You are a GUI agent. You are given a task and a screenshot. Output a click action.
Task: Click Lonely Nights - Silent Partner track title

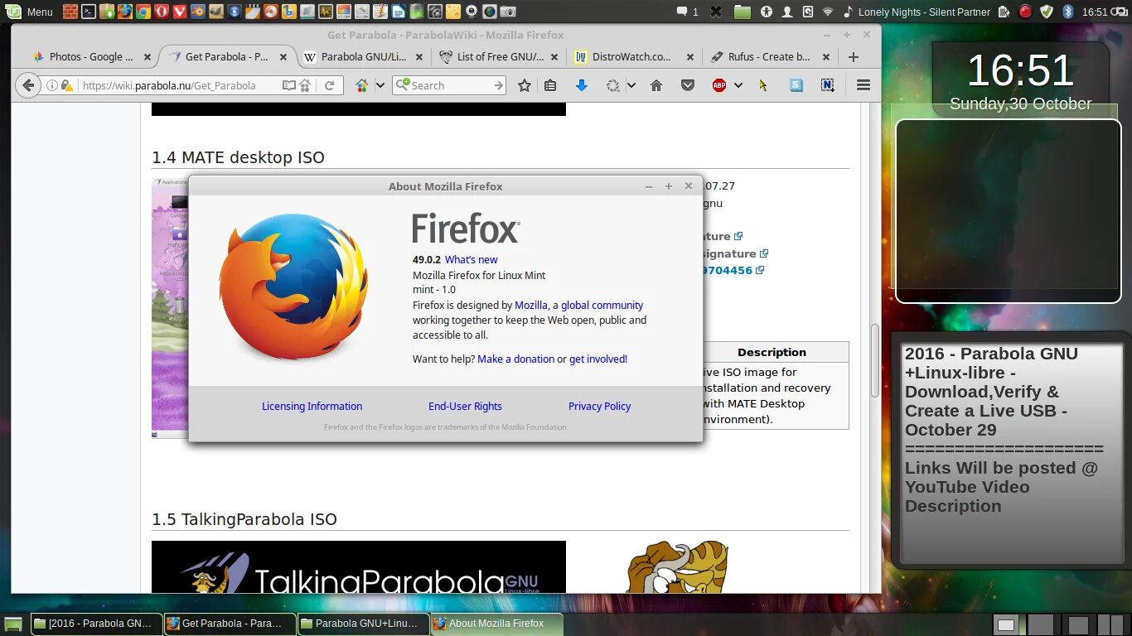tap(924, 12)
